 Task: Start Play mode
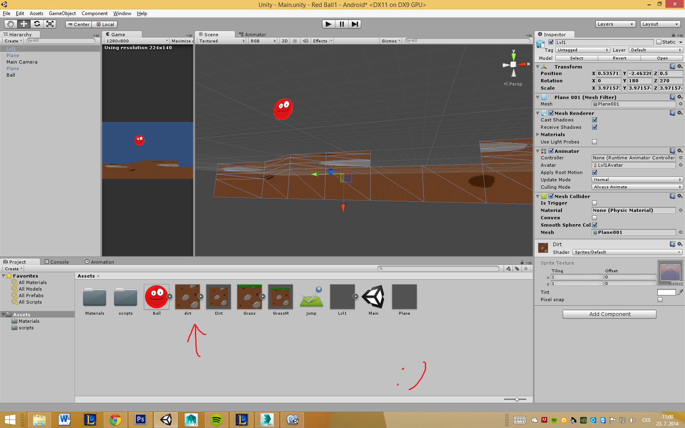(328, 24)
